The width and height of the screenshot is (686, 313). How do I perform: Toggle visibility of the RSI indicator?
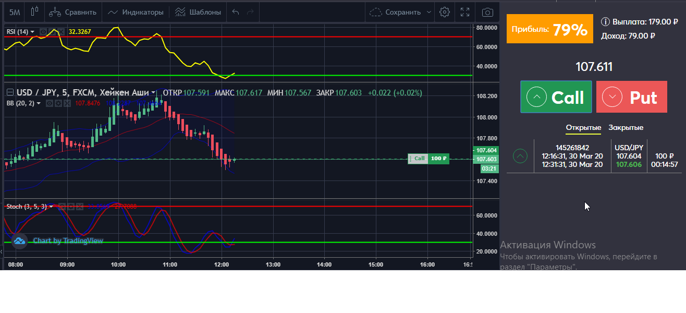43,32
